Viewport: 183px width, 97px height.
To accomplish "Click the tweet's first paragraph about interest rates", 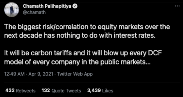I will coord(87,31).
